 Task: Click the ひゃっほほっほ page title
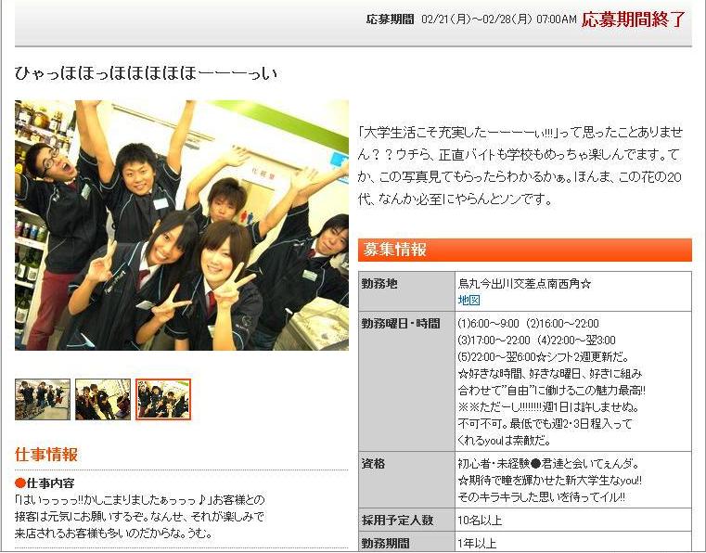[x=146, y=73]
